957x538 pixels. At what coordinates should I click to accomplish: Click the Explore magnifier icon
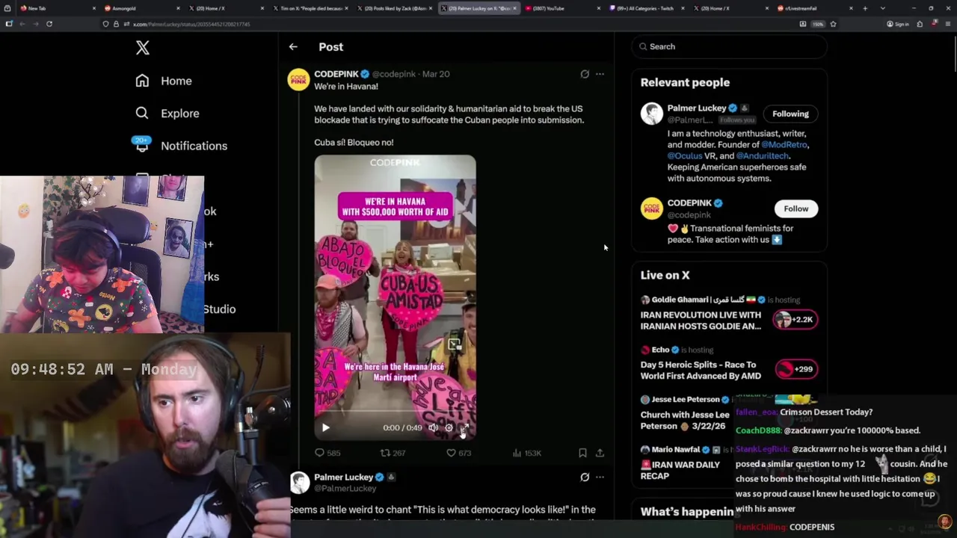tap(142, 114)
